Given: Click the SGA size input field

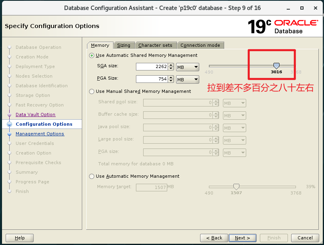Looking at the screenshot, I should (x=152, y=66).
